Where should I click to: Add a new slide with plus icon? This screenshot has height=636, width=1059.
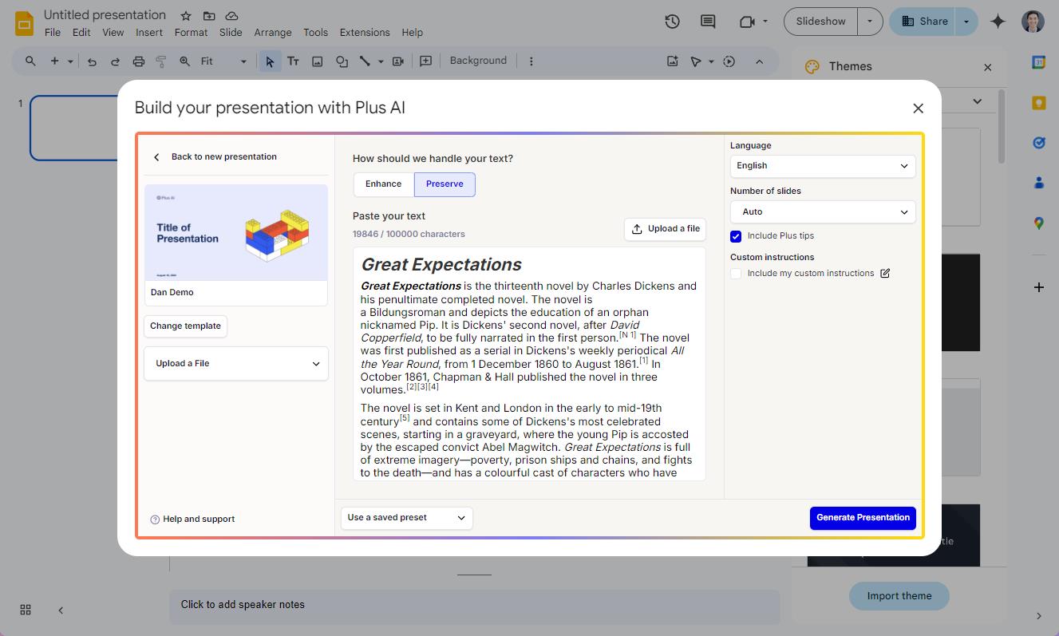(x=54, y=61)
